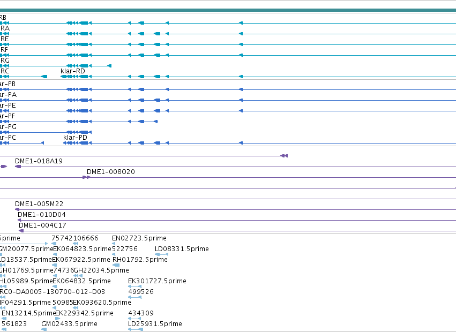Screen dimensions: 456x332
Task: Select the DME1-005M22 clone label
Action: tap(39, 204)
